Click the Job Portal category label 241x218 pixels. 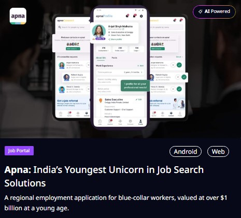pos(19,151)
